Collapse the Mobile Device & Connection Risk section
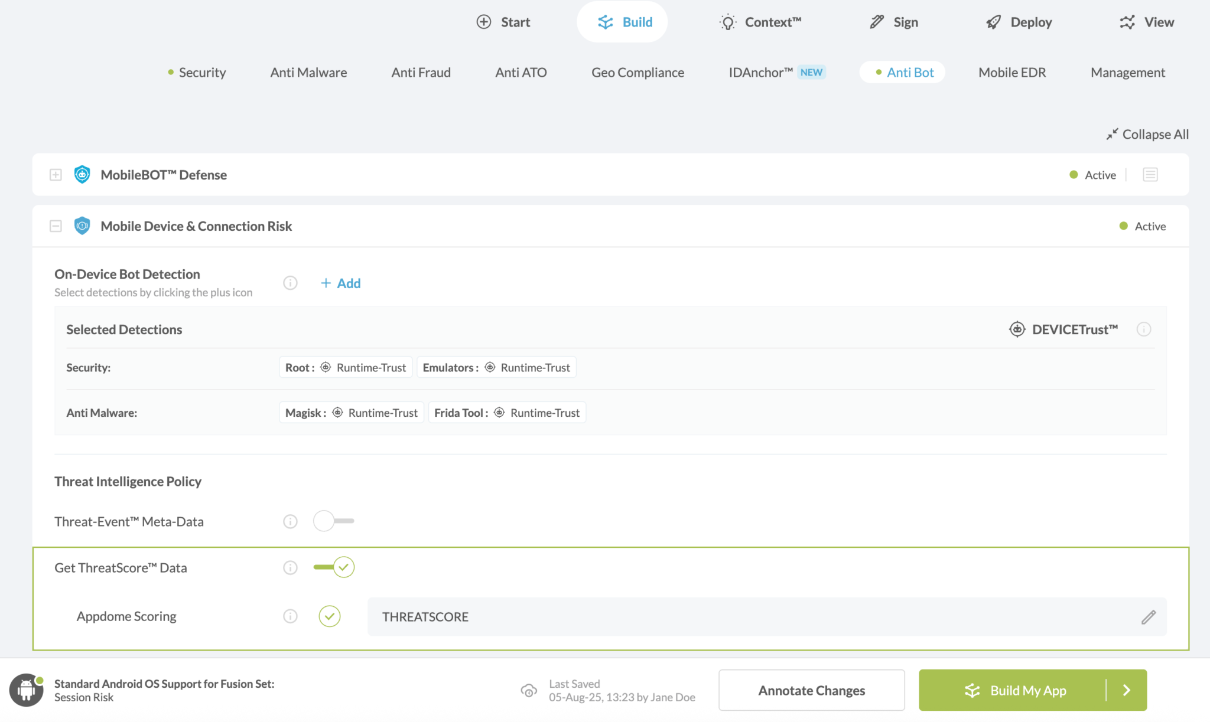1210x722 pixels. coord(56,226)
